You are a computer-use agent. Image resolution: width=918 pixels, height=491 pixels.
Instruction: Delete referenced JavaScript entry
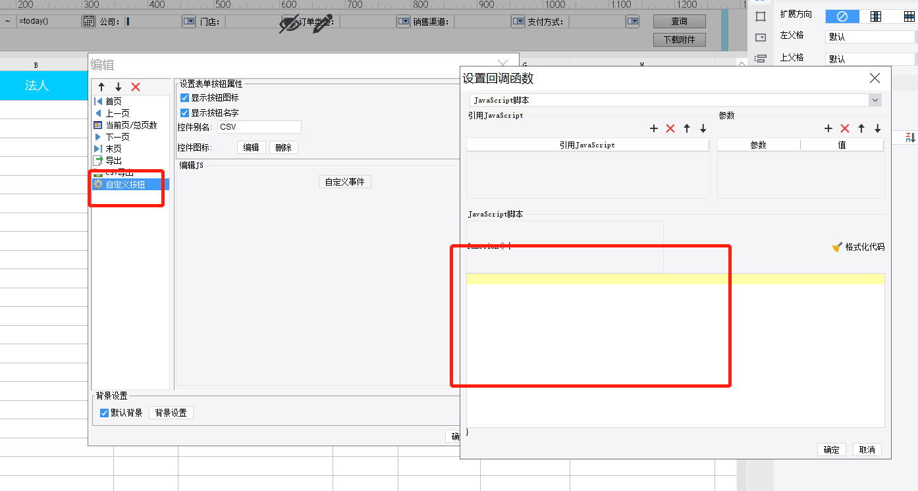pyautogui.click(x=670, y=128)
